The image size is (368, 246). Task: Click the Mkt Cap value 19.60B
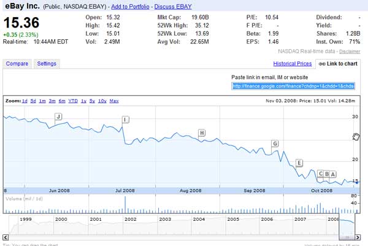(x=200, y=17)
